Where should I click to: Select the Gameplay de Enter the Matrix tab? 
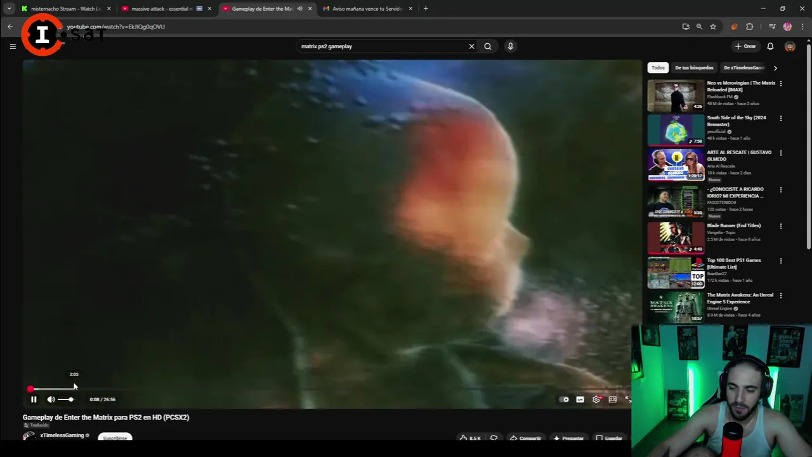(266, 9)
